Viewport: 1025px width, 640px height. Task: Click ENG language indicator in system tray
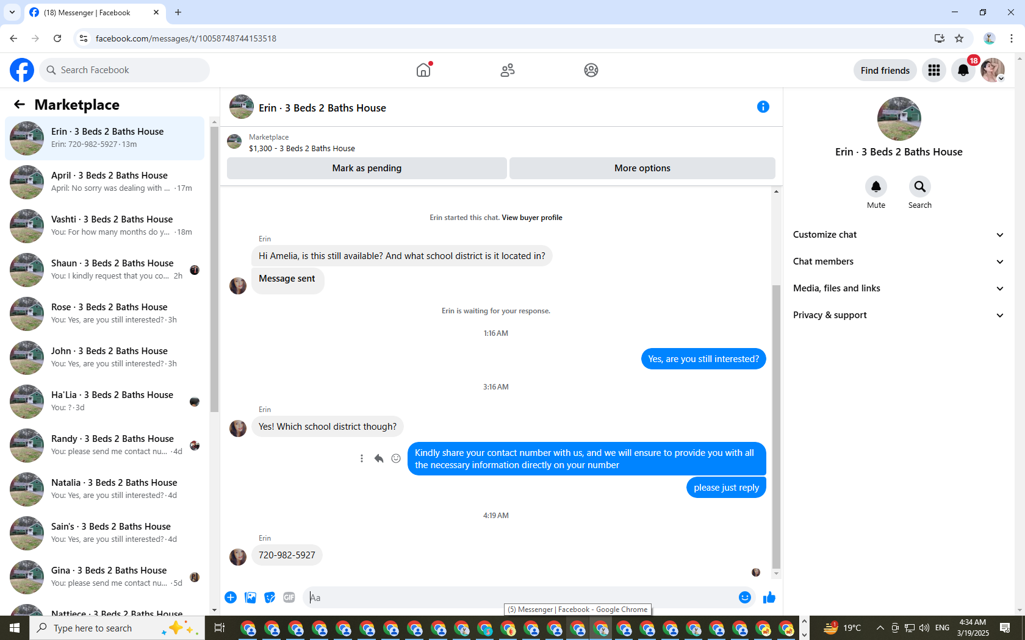point(942,628)
